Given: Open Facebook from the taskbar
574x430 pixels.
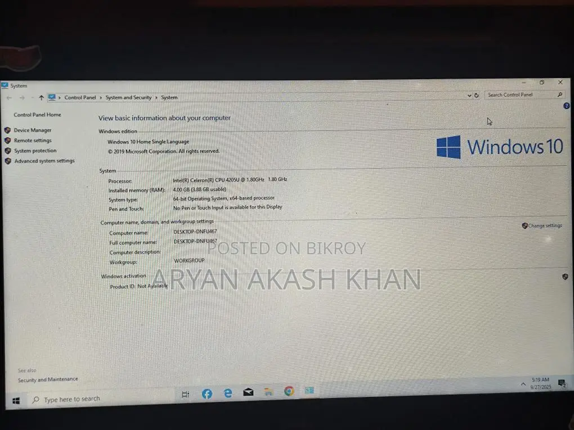Looking at the screenshot, I should point(207,394).
